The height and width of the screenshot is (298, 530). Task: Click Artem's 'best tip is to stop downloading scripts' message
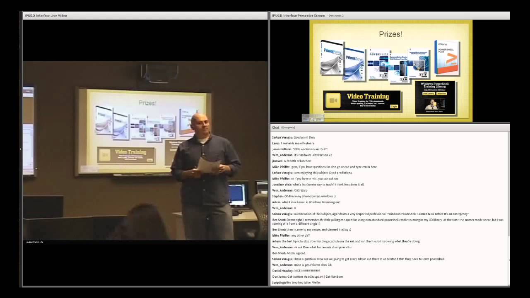(346, 241)
